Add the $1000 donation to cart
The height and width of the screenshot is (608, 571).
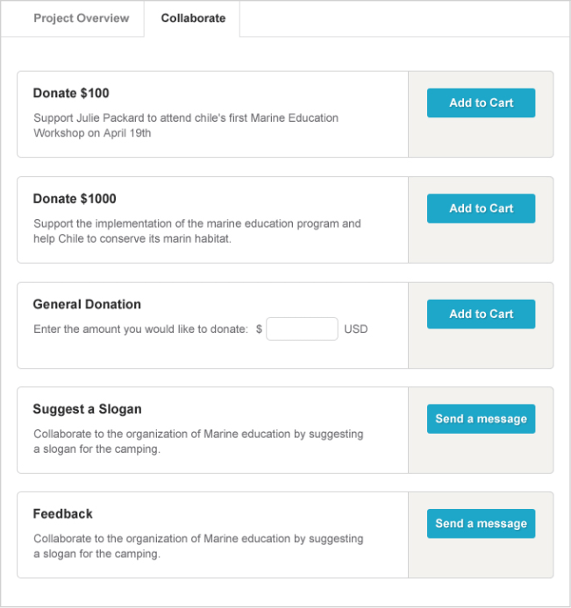[x=481, y=209]
